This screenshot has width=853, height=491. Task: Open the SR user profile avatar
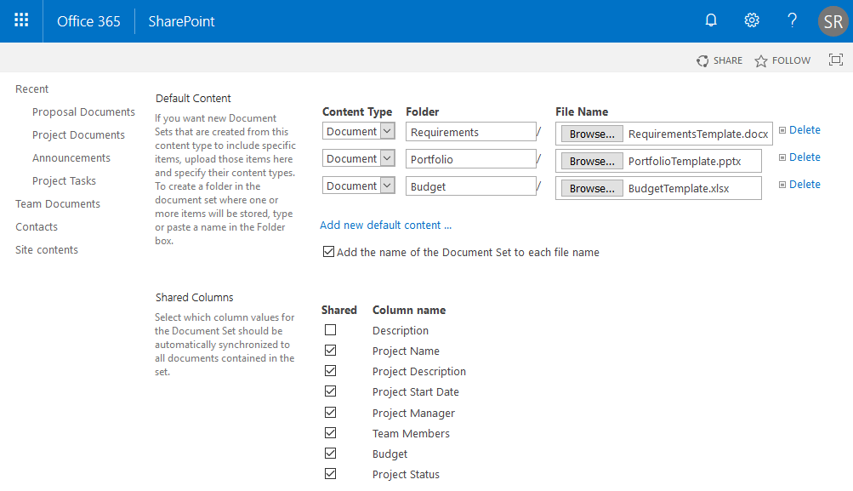pos(833,21)
